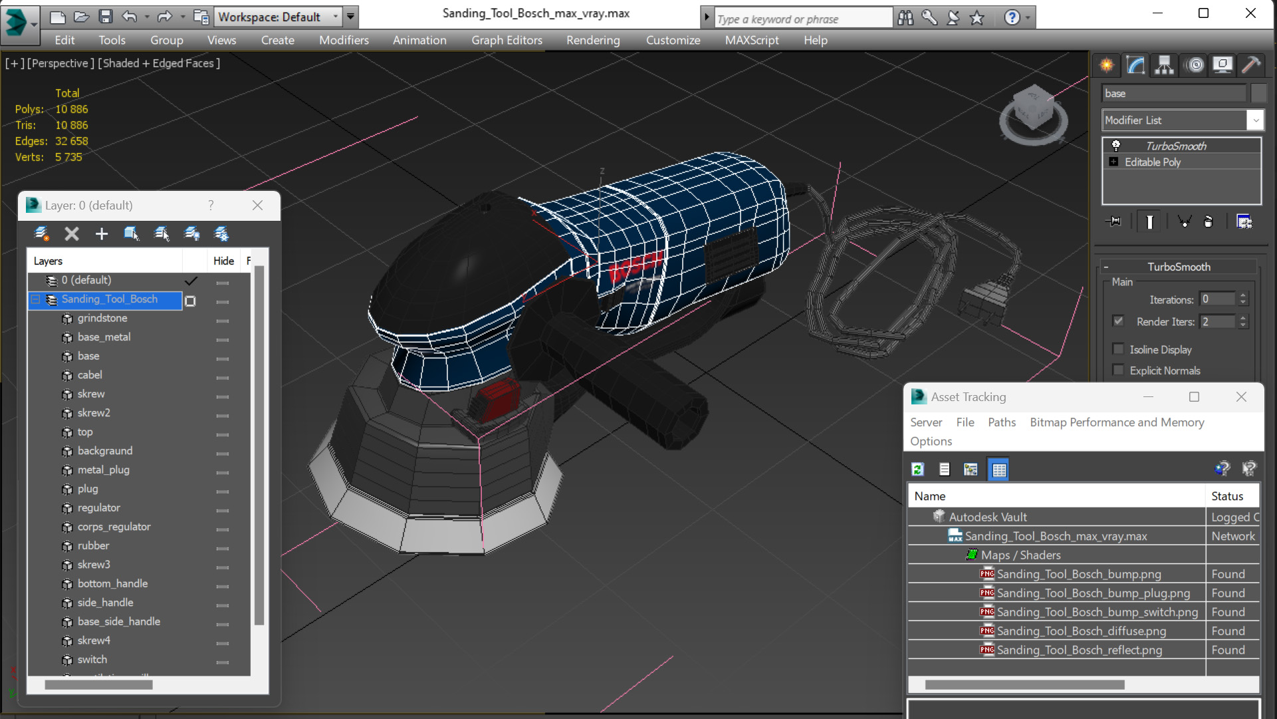Click the Layer panel vertical scrollbar
The height and width of the screenshot is (719, 1277).
click(259, 446)
